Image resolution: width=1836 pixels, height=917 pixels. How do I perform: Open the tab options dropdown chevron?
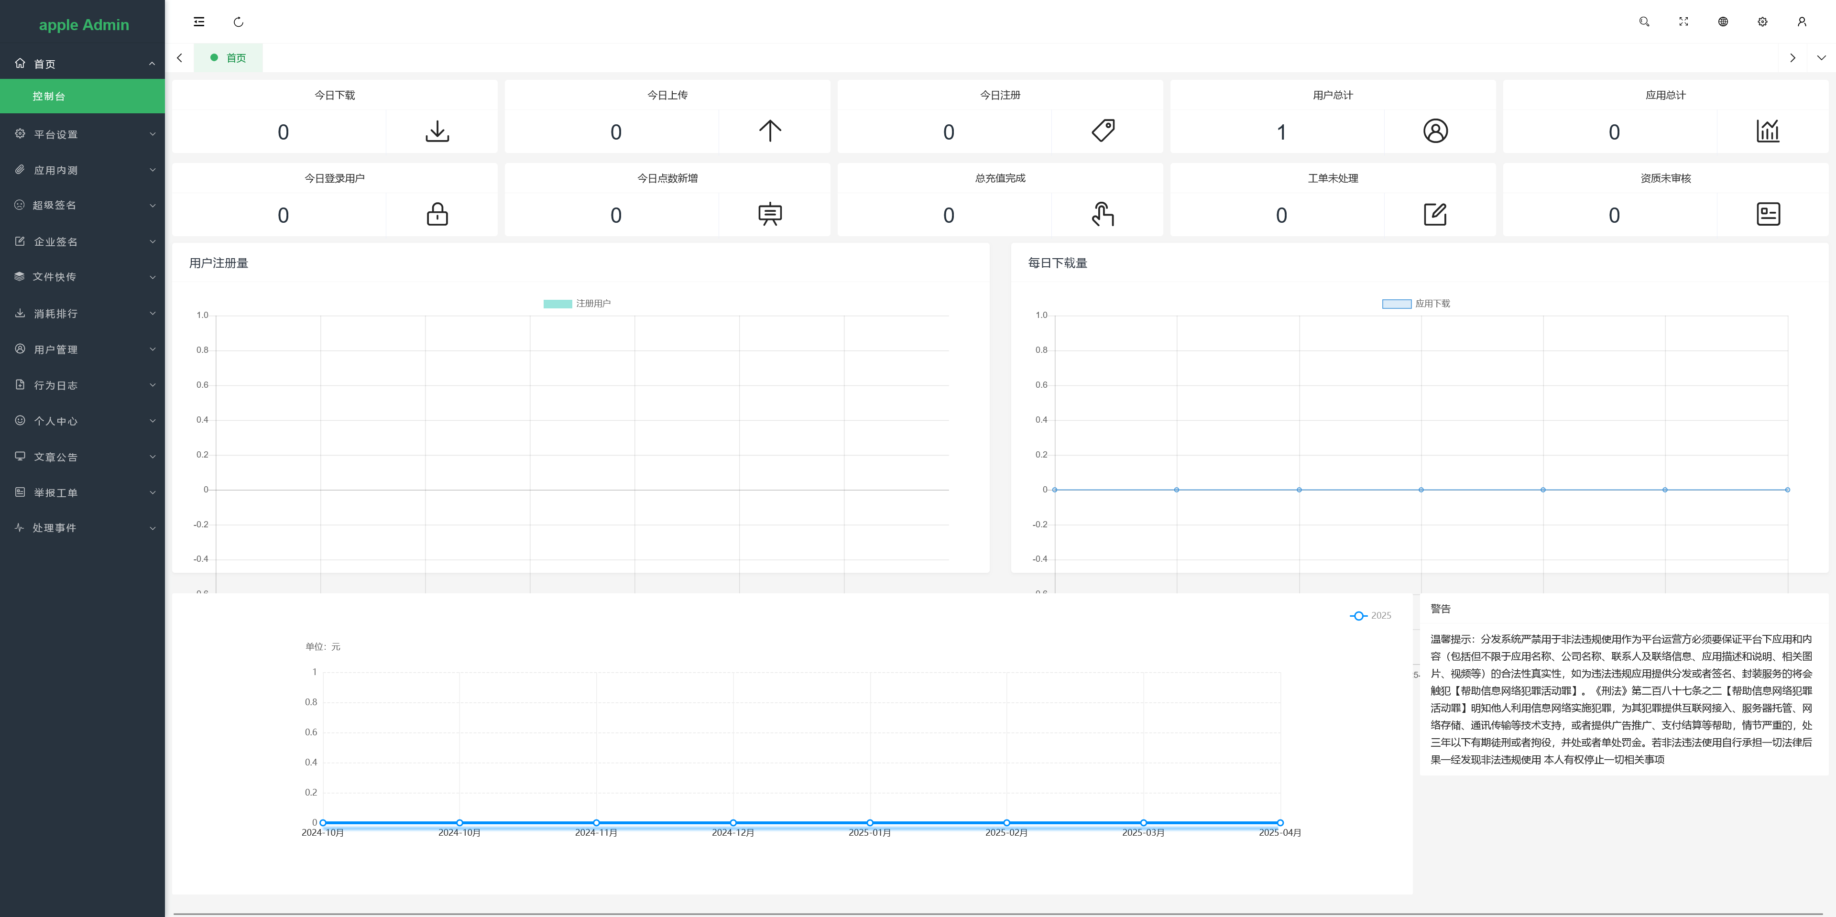pos(1821,58)
